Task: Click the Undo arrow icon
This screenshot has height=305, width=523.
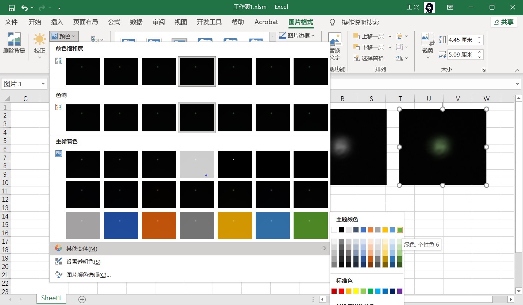Action: click(x=24, y=7)
